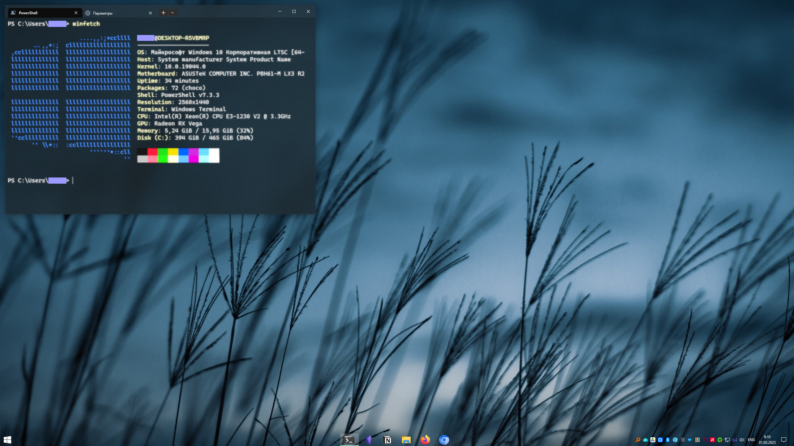Click the Razer tray icon
The width and height of the screenshot is (794, 446).
pyautogui.click(x=720, y=440)
